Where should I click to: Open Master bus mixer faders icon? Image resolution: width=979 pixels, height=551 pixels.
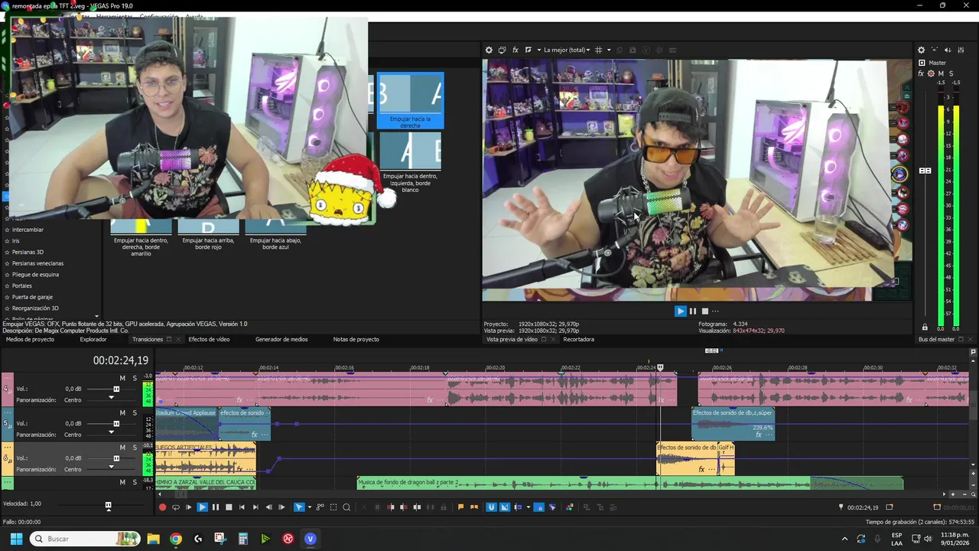961,50
